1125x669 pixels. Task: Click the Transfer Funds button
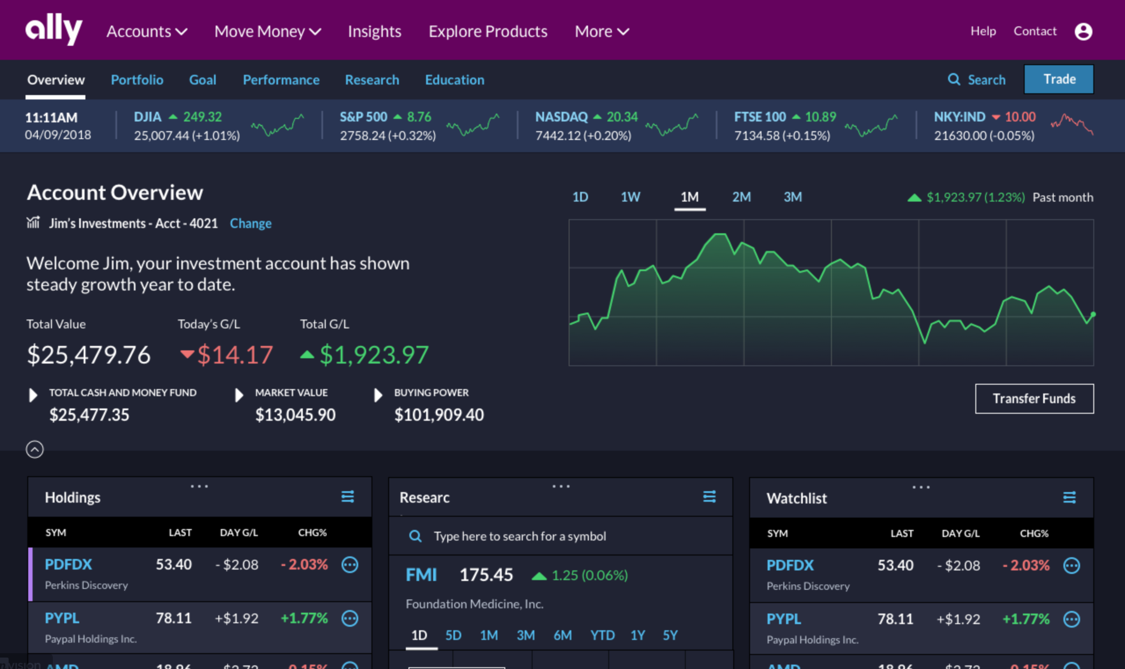coord(1035,399)
